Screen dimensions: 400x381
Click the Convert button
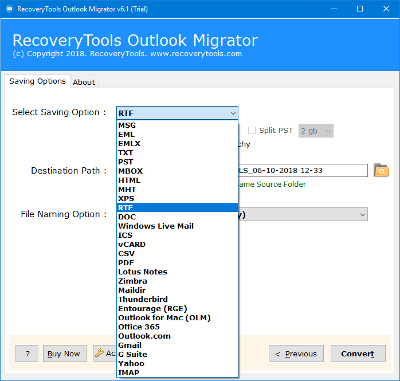pyautogui.click(x=358, y=353)
